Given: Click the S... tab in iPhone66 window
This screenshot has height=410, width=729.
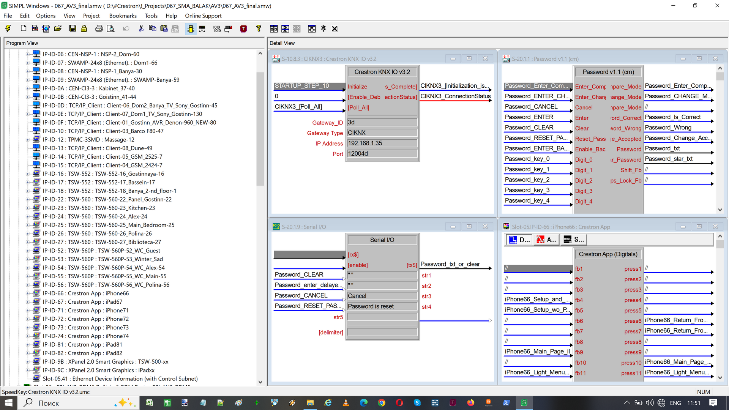Looking at the screenshot, I should pos(574,240).
